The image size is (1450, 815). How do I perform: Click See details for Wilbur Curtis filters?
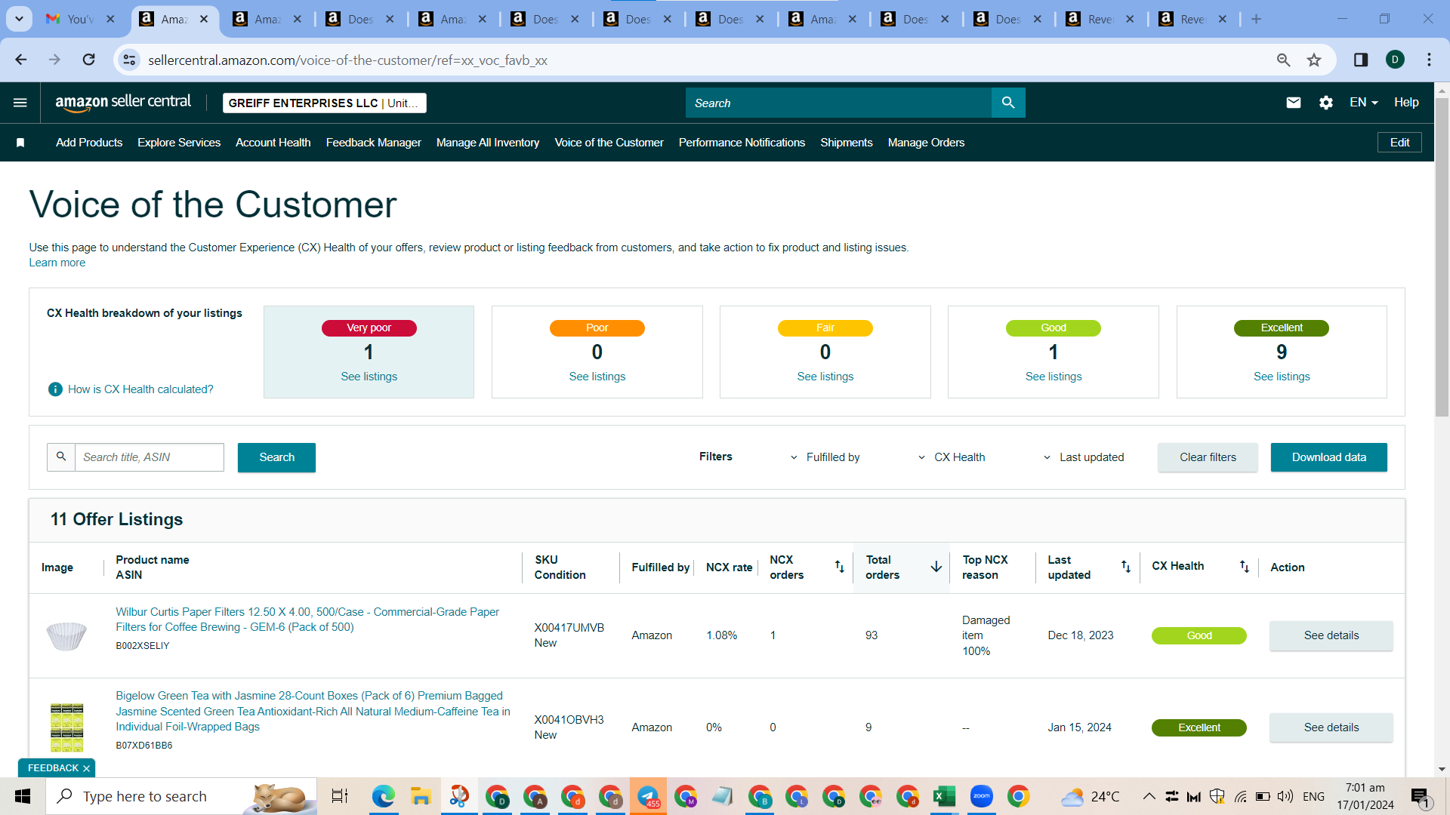(1331, 635)
